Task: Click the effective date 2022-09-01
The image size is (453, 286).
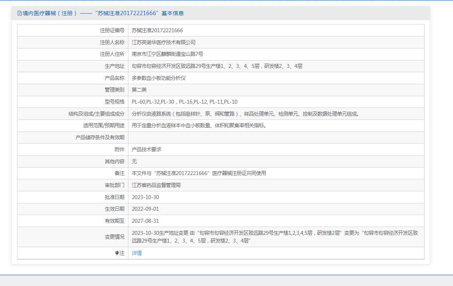Action: coord(145,209)
